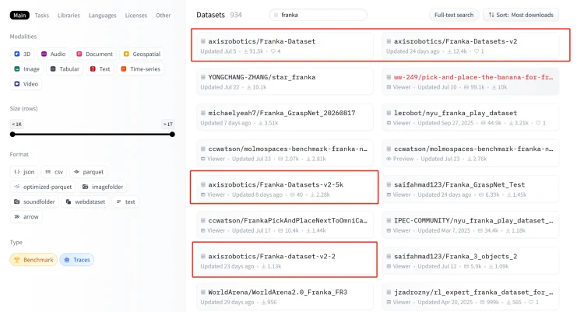Filter by Tabular modality
584x312 pixels.
pyautogui.click(x=65, y=69)
